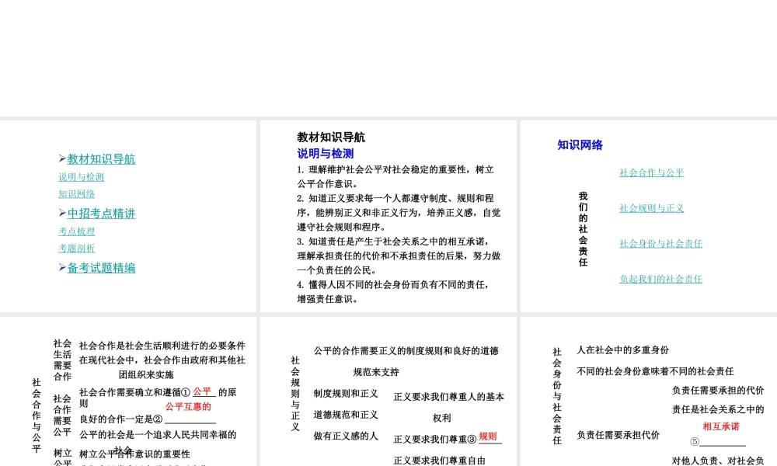This screenshot has width=777, height=466.
Task: Click text 正义要求我们尊重自由
Action: pyautogui.click(x=439, y=461)
